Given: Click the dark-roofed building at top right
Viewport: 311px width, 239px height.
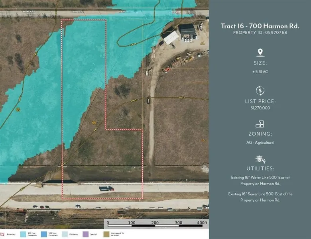Looking at the screenshot, I should [187, 29].
